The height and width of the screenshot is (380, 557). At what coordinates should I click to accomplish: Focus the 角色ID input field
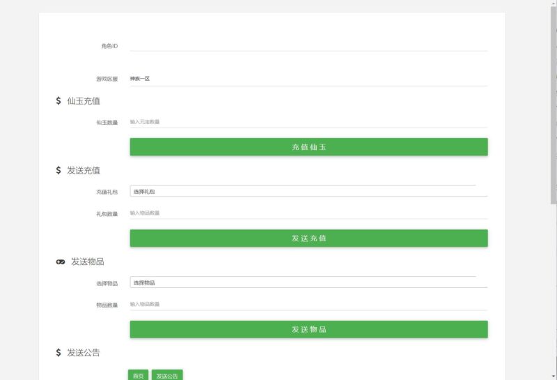coord(308,45)
